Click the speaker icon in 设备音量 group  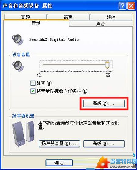click(18, 66)
